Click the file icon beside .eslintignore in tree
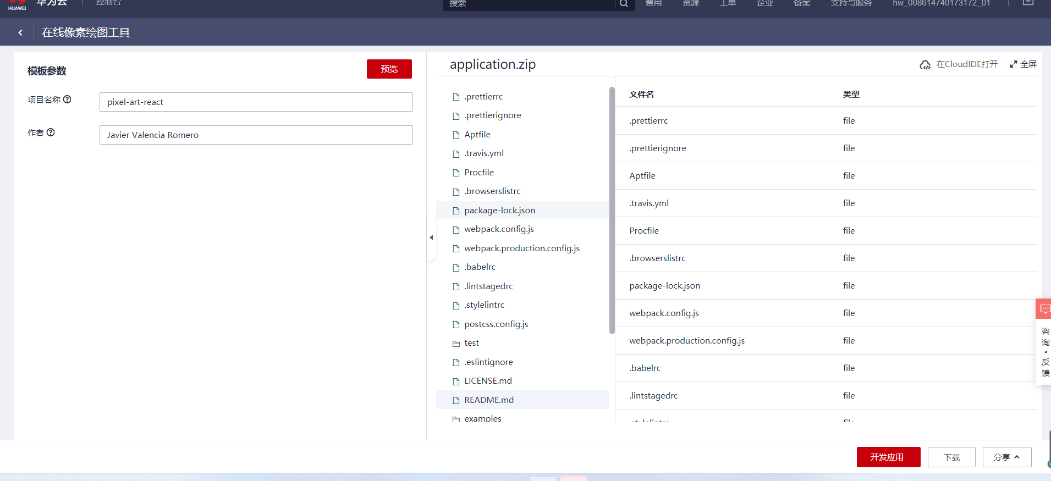1051x481 pixels. [x=456, y=363]
